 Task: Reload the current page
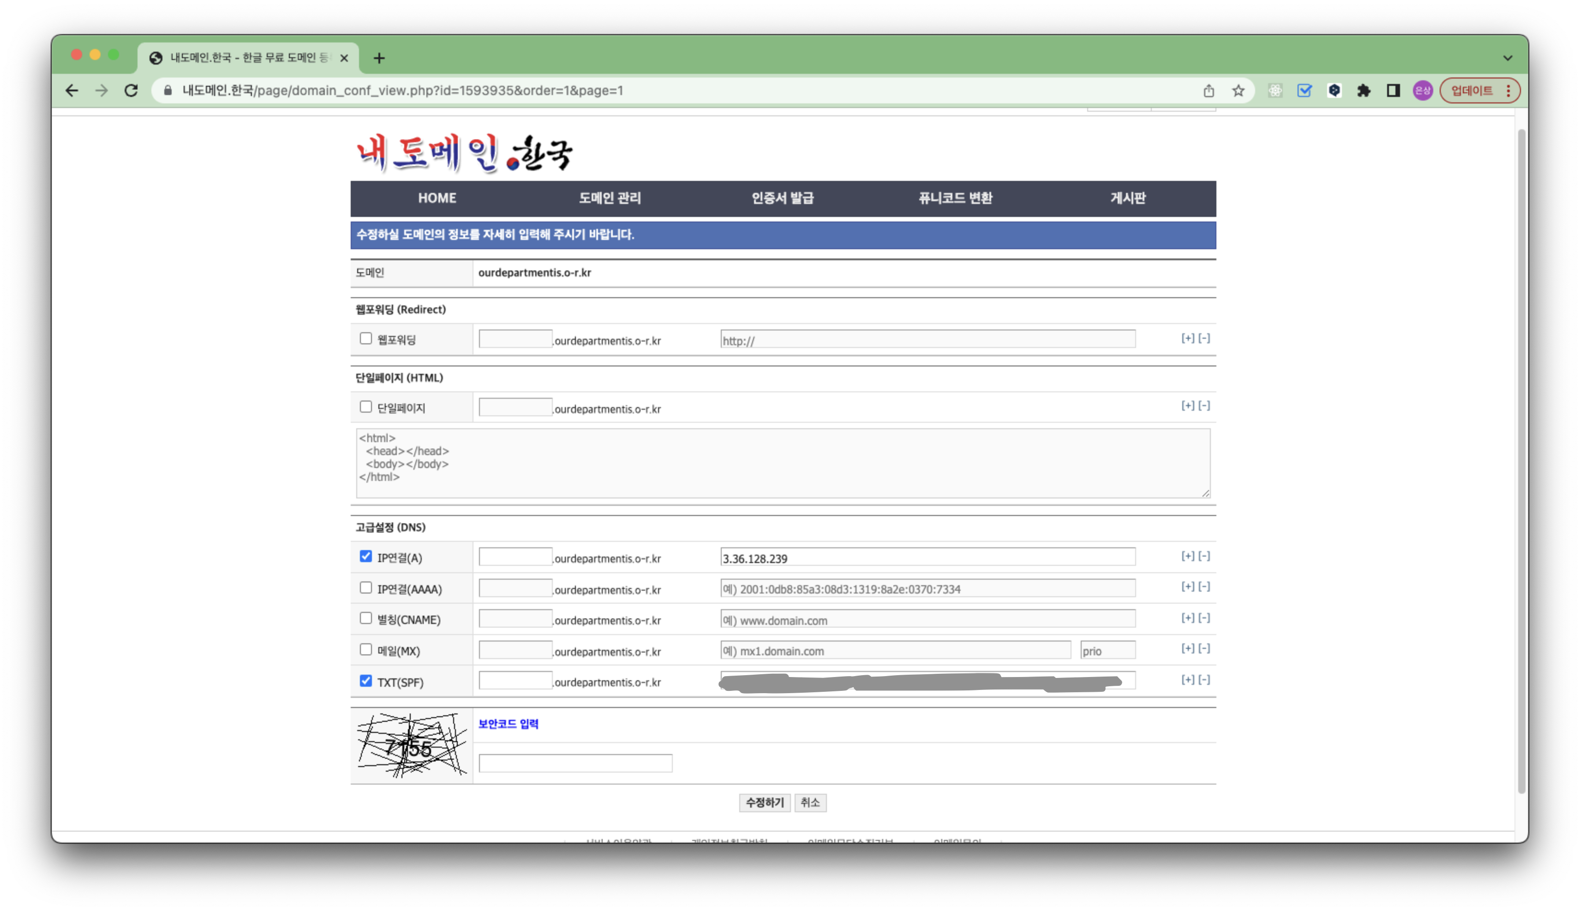[131, 91]
